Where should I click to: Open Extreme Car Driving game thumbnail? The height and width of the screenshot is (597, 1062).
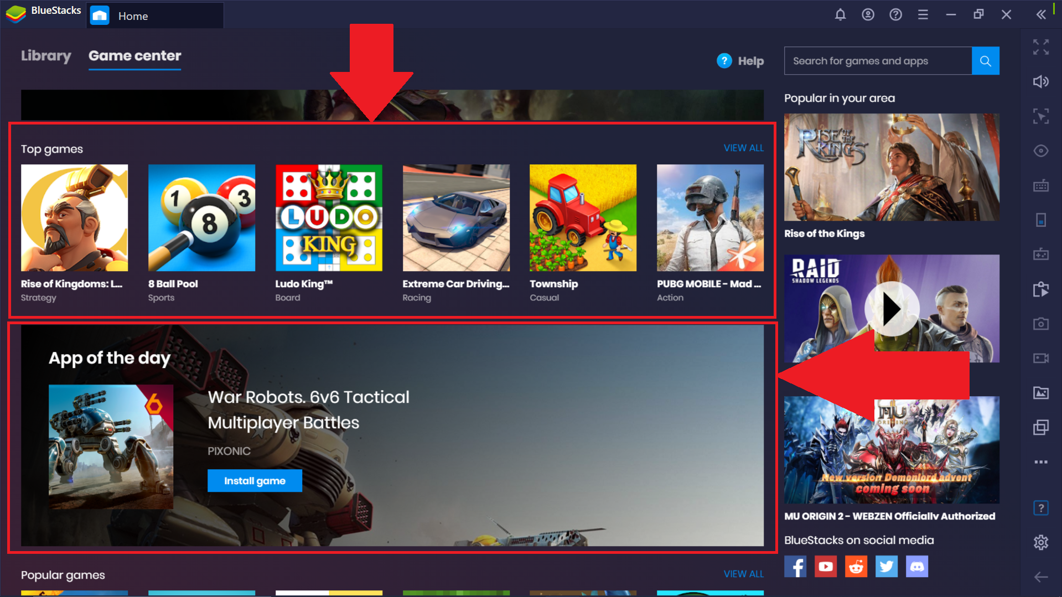456,218
